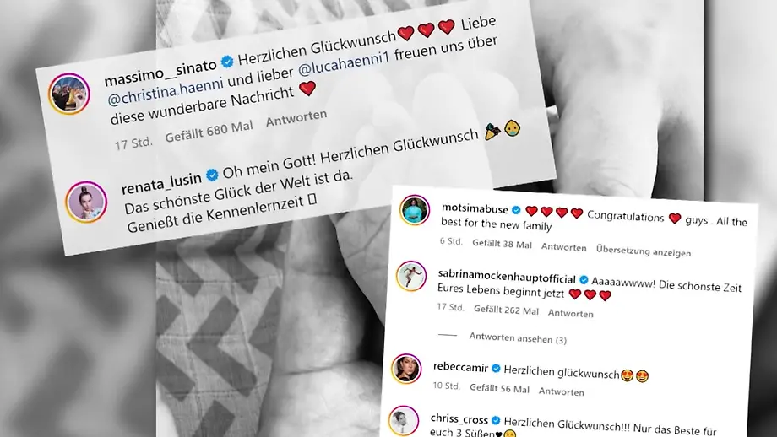Open massimo__sinato's profile picture
777x437 pixels.
point(69,94)
